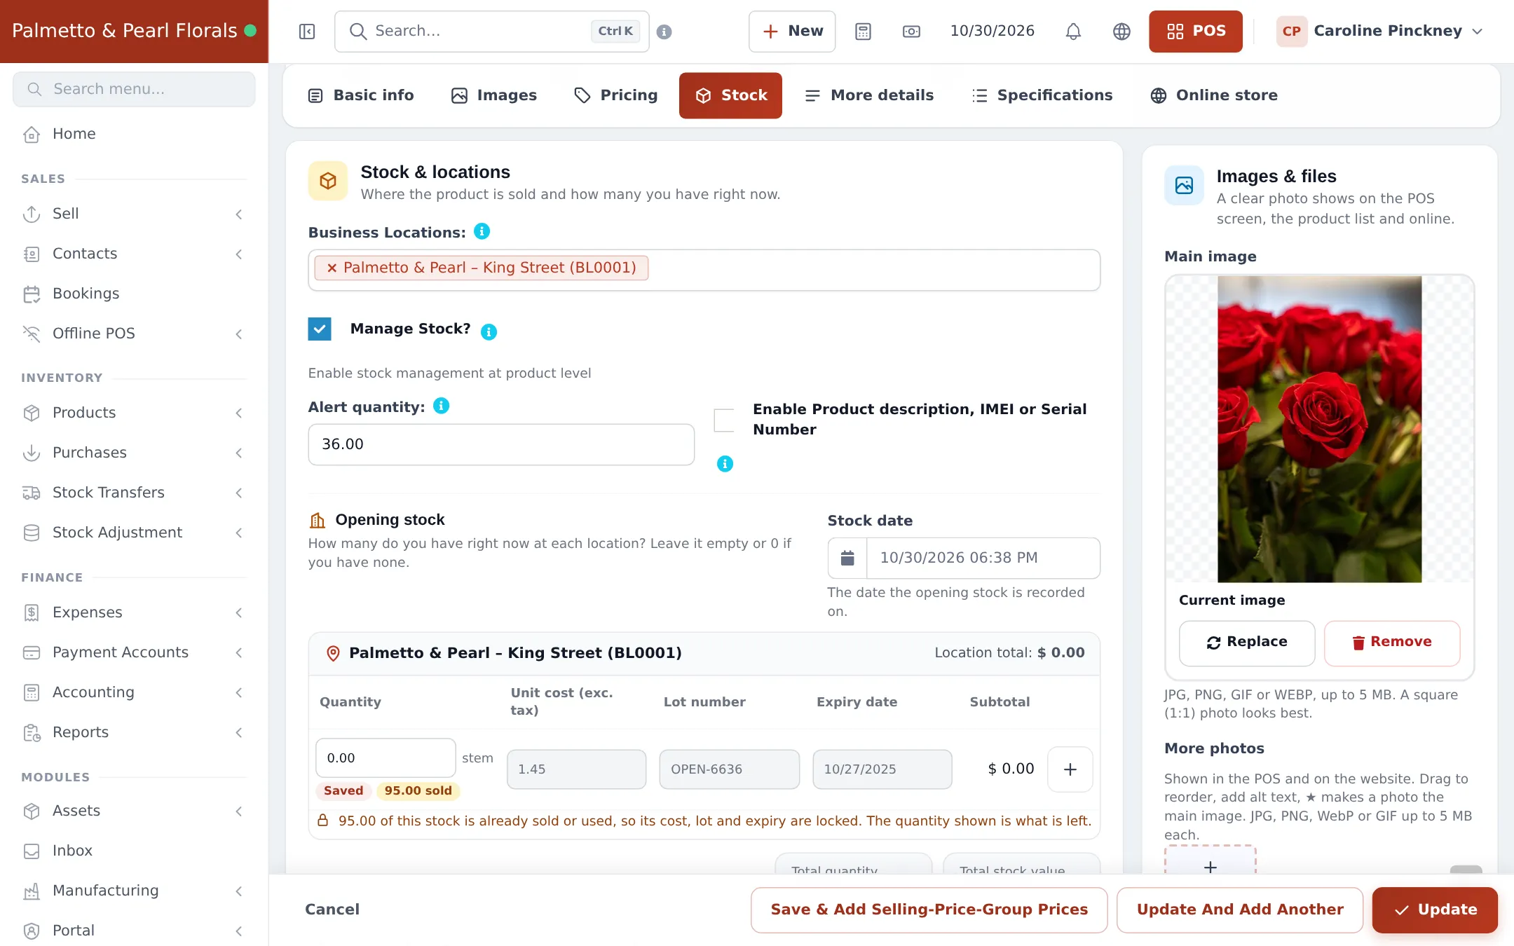Open the Specifications tab

point(1042,95)
